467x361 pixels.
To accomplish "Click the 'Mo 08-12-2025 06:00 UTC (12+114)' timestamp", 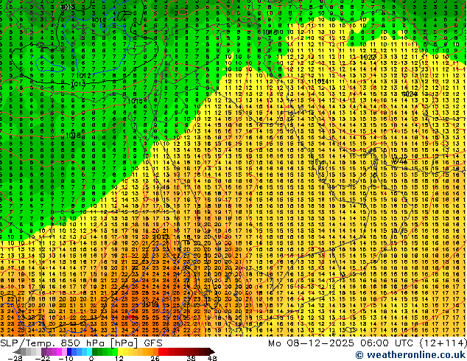I will pos(368,343).
